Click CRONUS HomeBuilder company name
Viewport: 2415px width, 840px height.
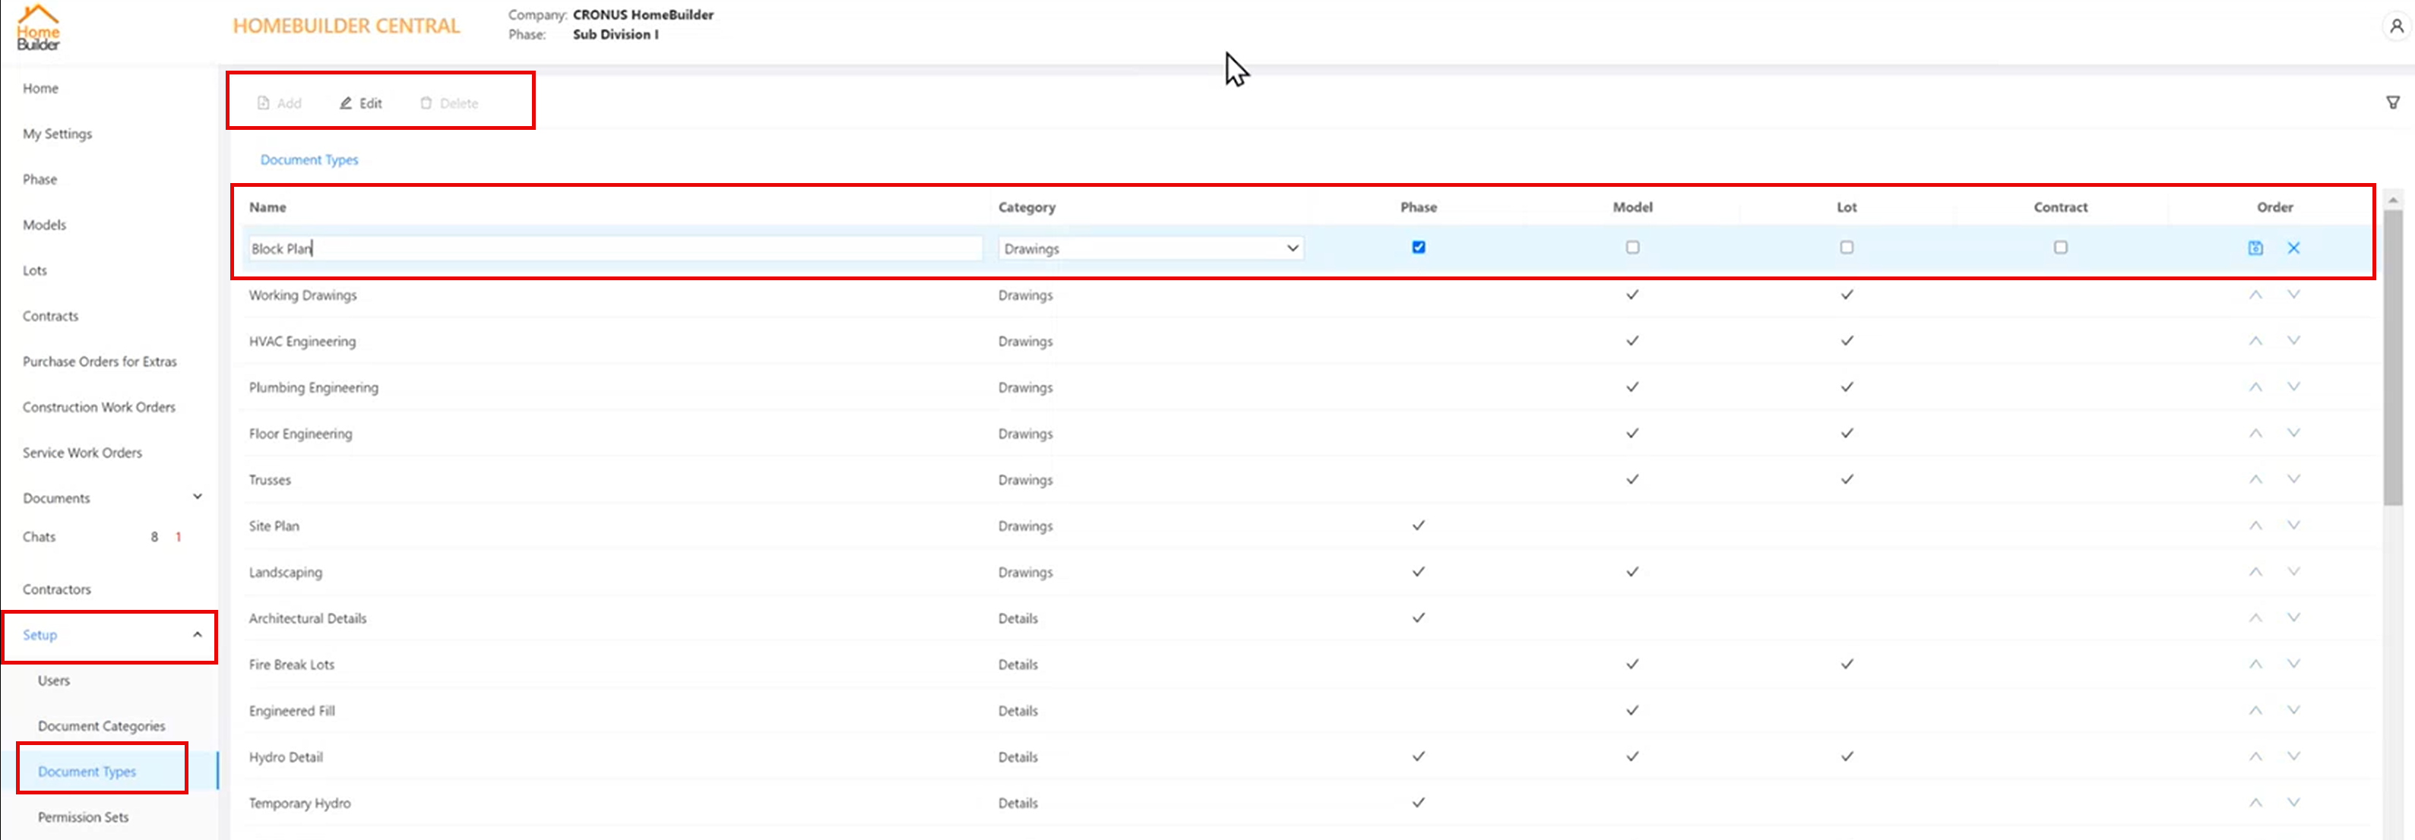tap(643, 15)
